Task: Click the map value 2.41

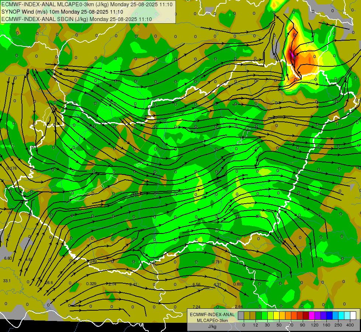Action: click(x=133, y=284)
